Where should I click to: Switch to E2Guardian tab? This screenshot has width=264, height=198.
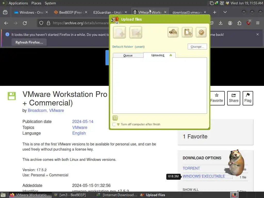(x=108, y=12)
